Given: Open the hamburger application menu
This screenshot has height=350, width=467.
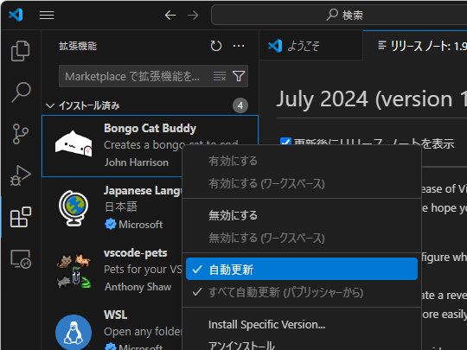Looking at the screenshot, I should tap(47, 15).
